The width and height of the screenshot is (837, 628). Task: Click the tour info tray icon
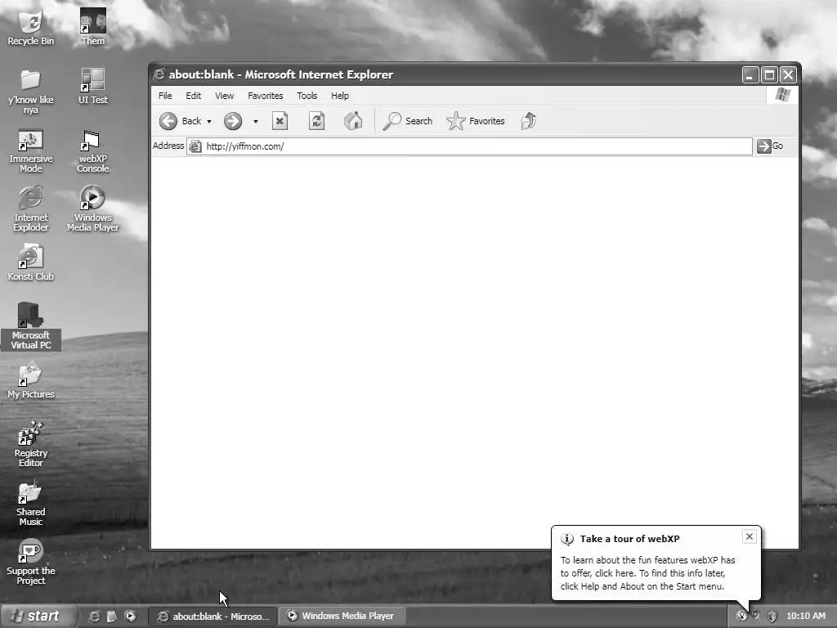point(741,617)
